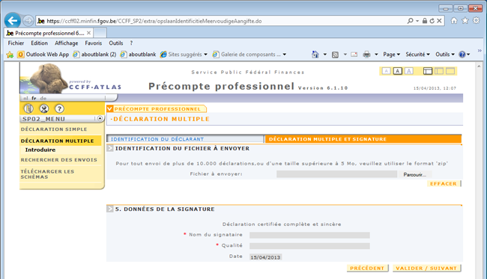Switch to Identification du déclarant tab
Image resolution: width=487 pixels, height=279 pixels.
[185, 139]
